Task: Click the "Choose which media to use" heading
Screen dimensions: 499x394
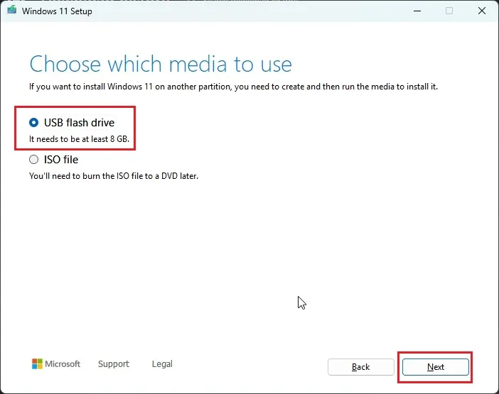Action: 161,64
